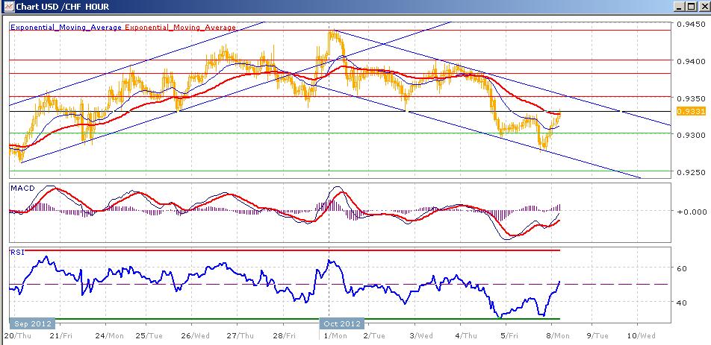Click the 8/Mon date label
Image resolution: width=711 pixels, height=345 pixels.
557,335
